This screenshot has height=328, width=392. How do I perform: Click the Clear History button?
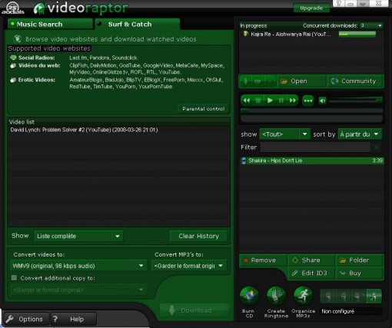[198, 236]
